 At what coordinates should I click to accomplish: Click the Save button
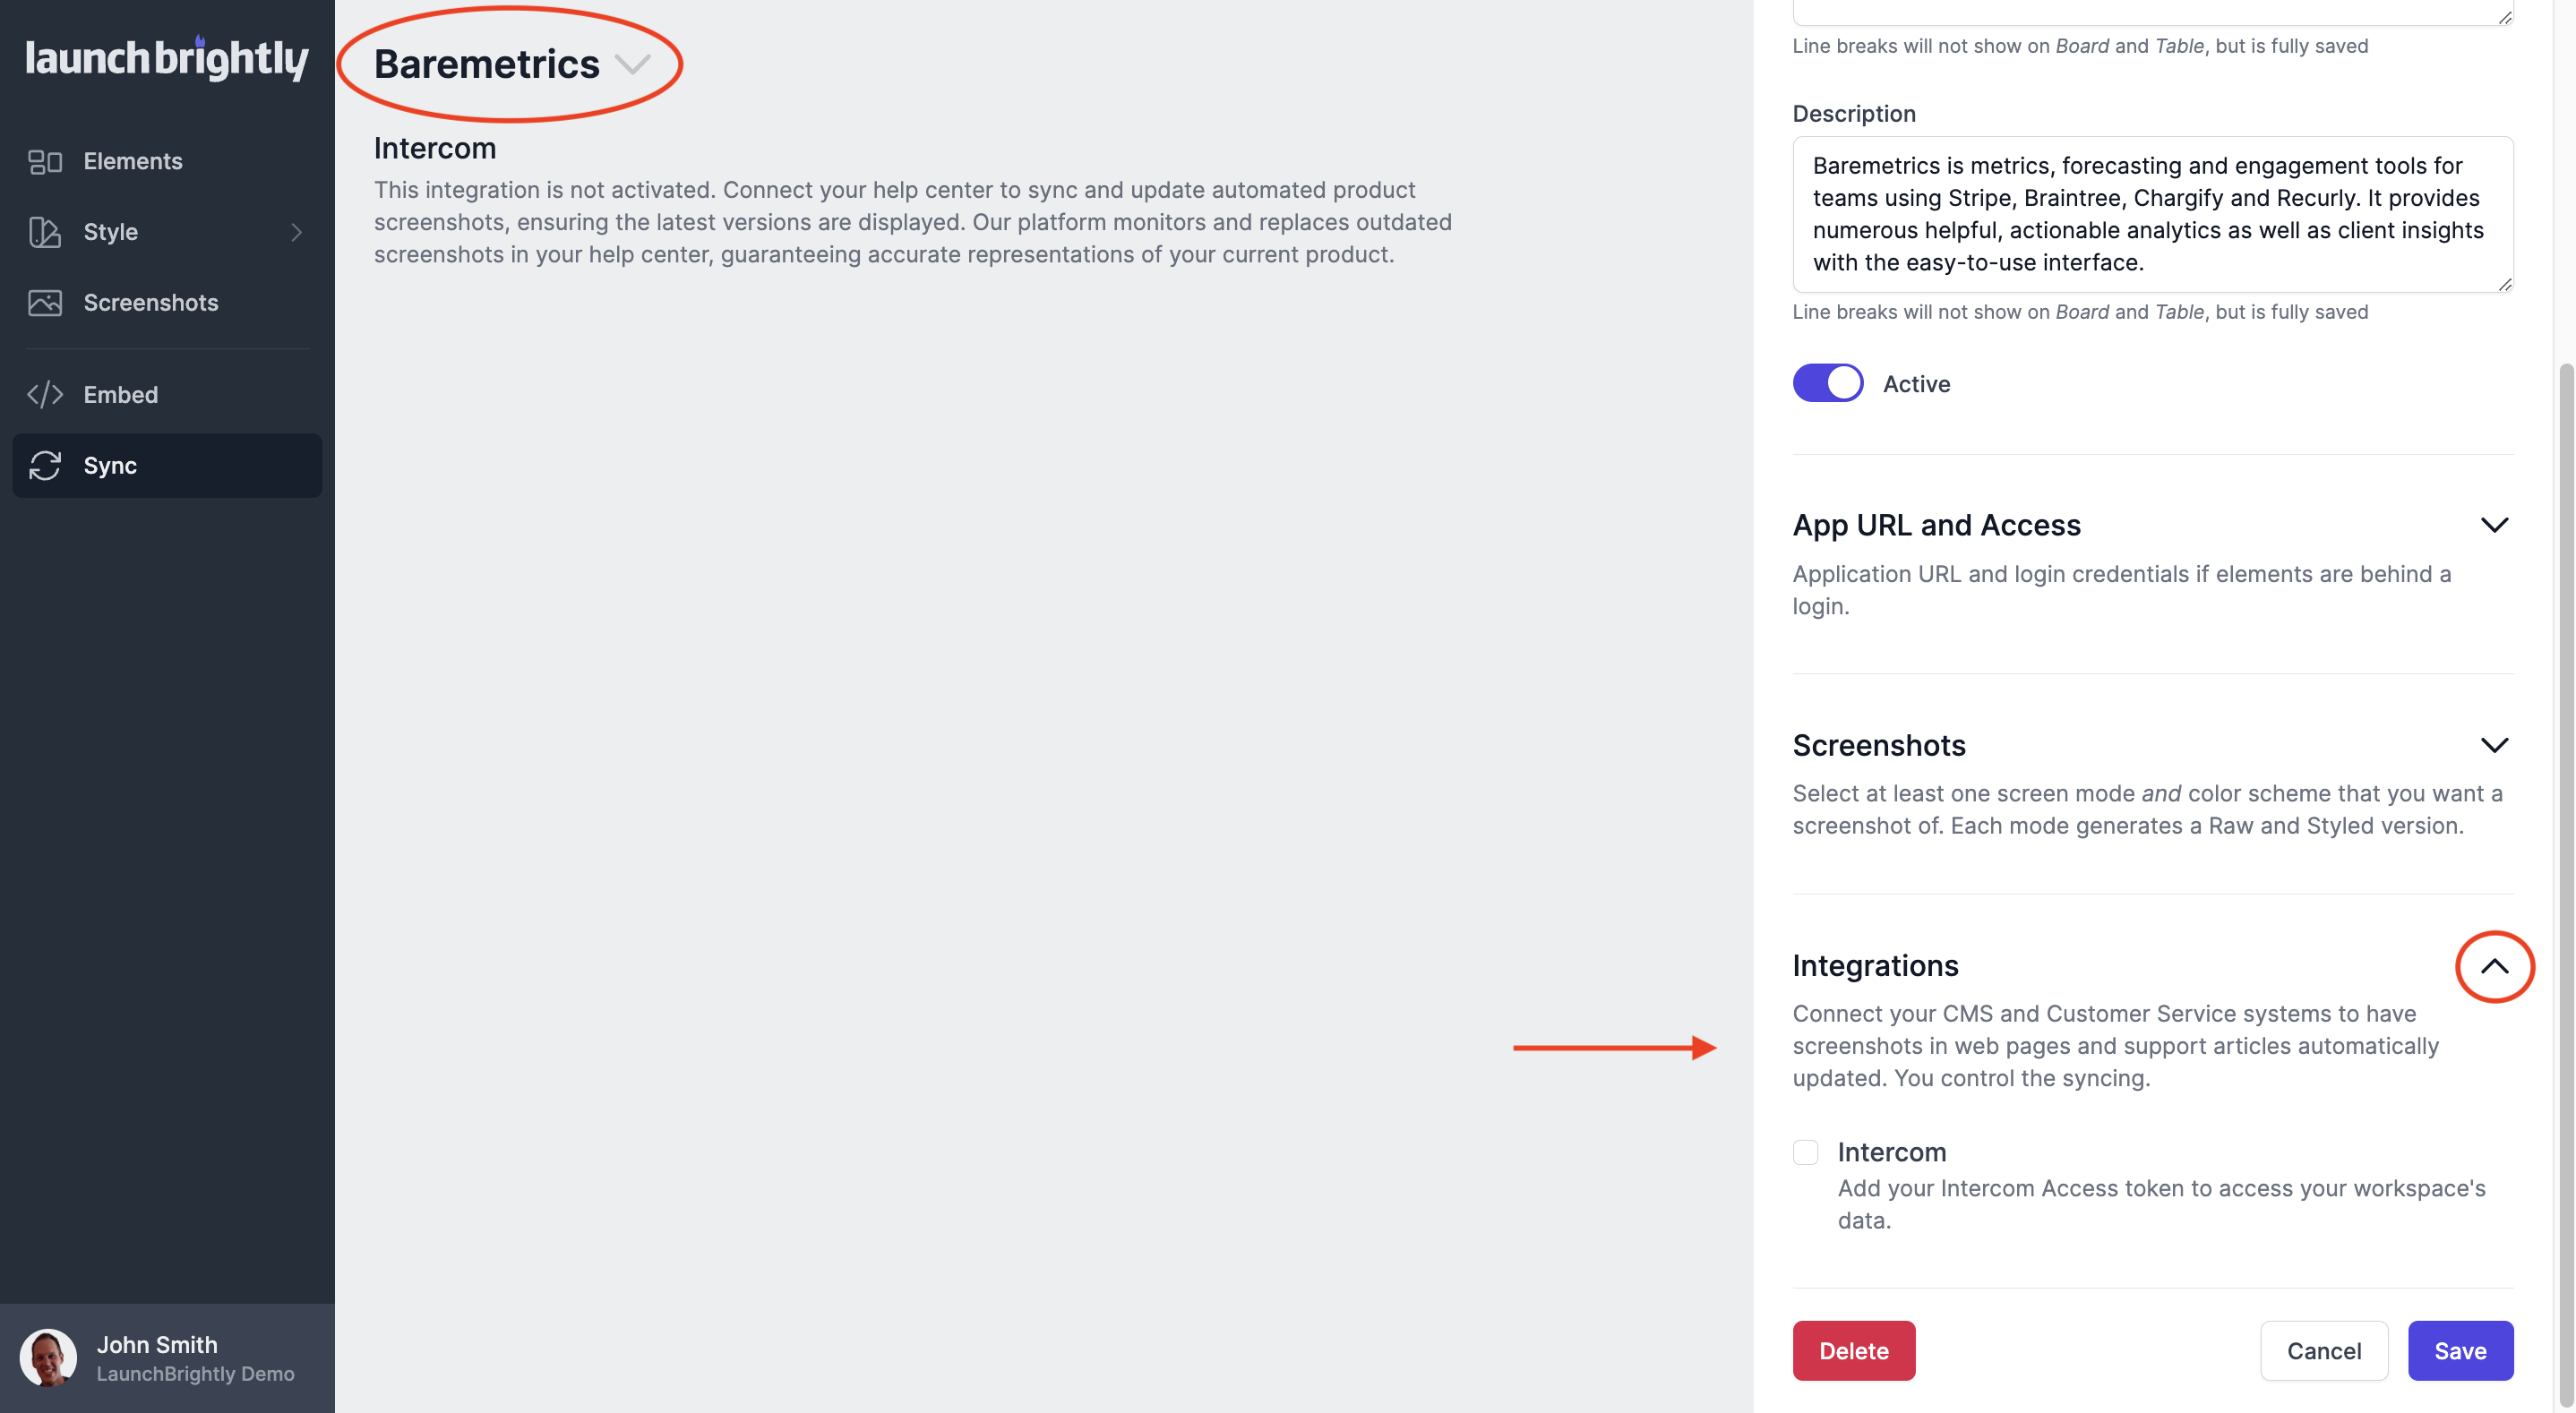(2460, 1350)
